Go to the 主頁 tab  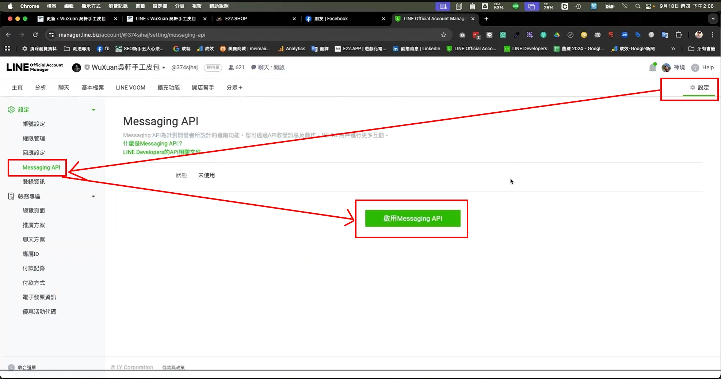(x=17, y=88)
